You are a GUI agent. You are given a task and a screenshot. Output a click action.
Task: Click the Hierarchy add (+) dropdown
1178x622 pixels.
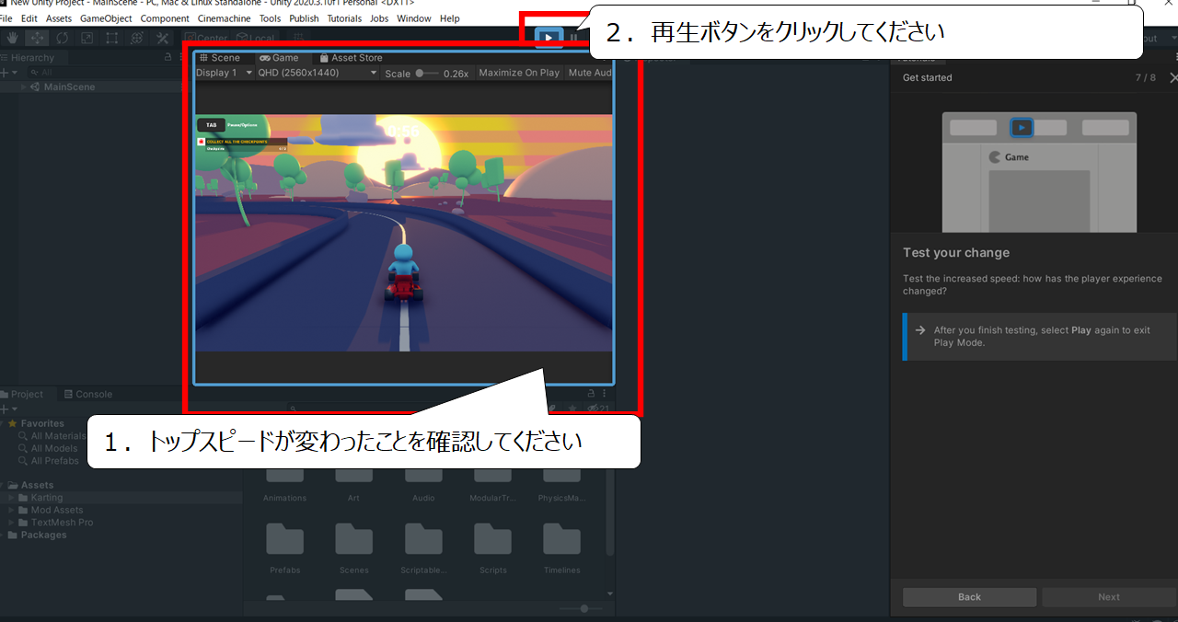tap(8, 72)
